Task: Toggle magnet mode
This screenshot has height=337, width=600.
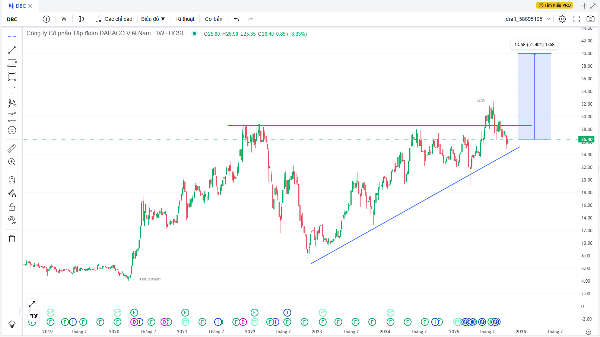Action: [12, 180]
